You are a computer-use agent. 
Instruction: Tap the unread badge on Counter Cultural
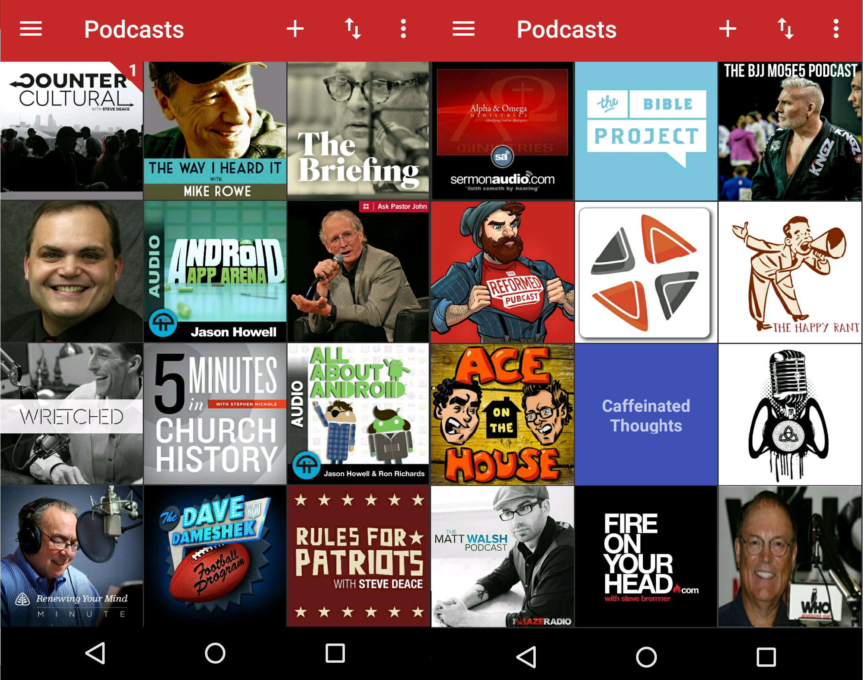coord(132,71)
